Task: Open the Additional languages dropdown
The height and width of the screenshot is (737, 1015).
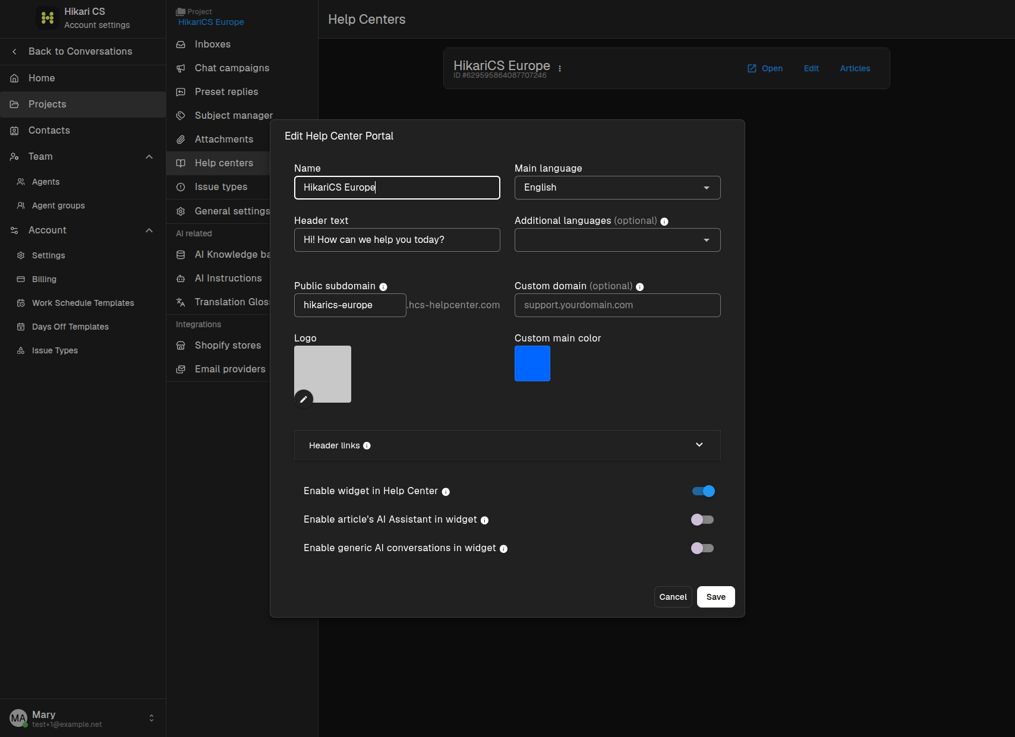Action: 617,240
